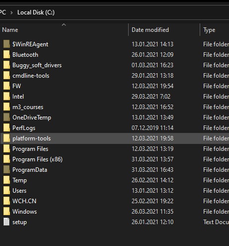Click the Users folder icon
The image size is (229, 246).
click(x=6, y=191)
